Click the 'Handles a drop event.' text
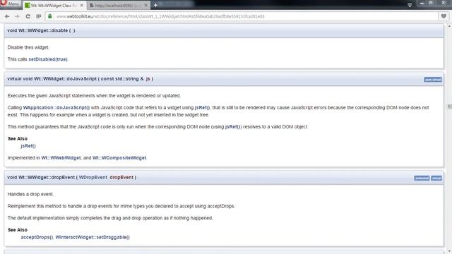 (x=30, y=195)
